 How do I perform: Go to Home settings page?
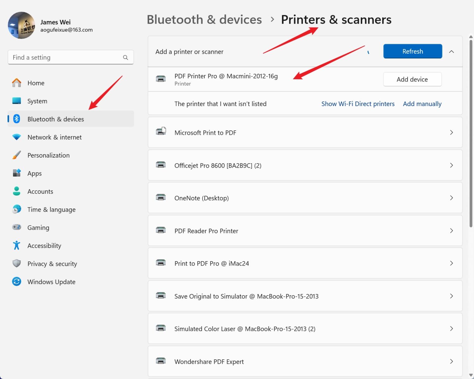click(71, 83)
